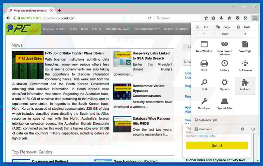Reset zoom via the 100% label
Image resolution: width=263 pixels, height=166 pixels.
point(225,34)
